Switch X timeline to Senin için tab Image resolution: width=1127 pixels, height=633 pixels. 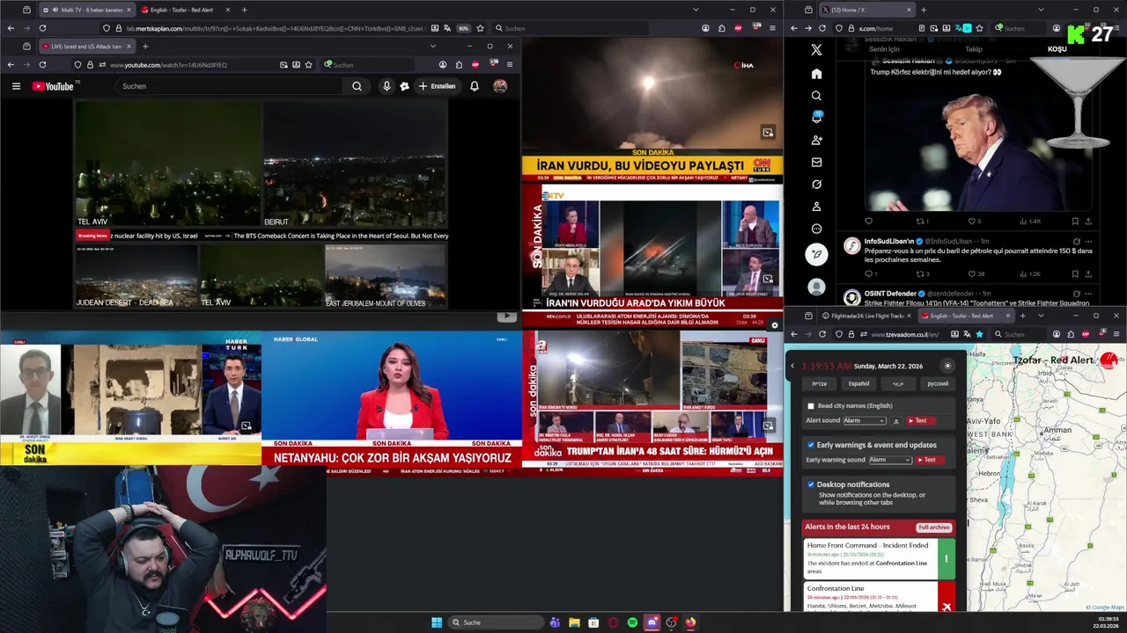(884, 49)
